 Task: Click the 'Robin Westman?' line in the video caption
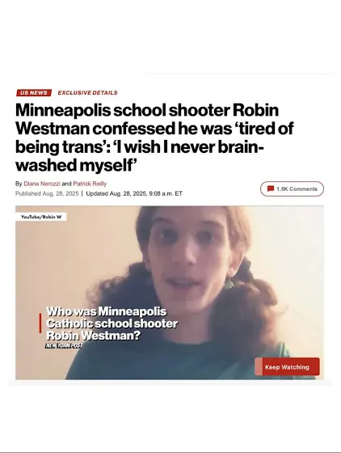[93, 336]
